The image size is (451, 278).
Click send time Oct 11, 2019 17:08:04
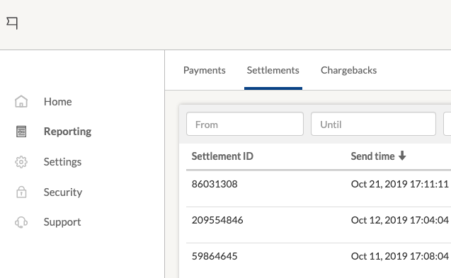[x=400, y=256]
